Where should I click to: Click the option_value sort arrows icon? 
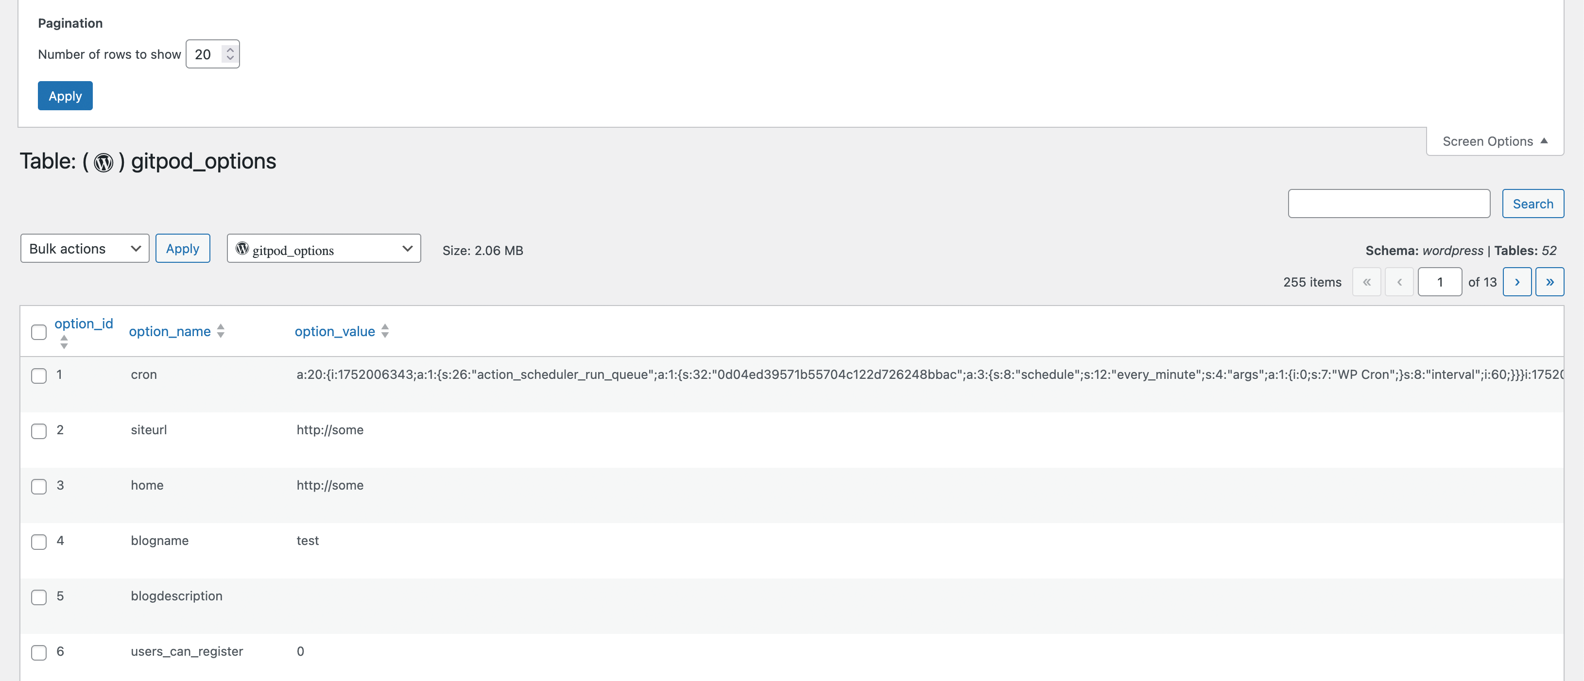[x=385, y=331]
